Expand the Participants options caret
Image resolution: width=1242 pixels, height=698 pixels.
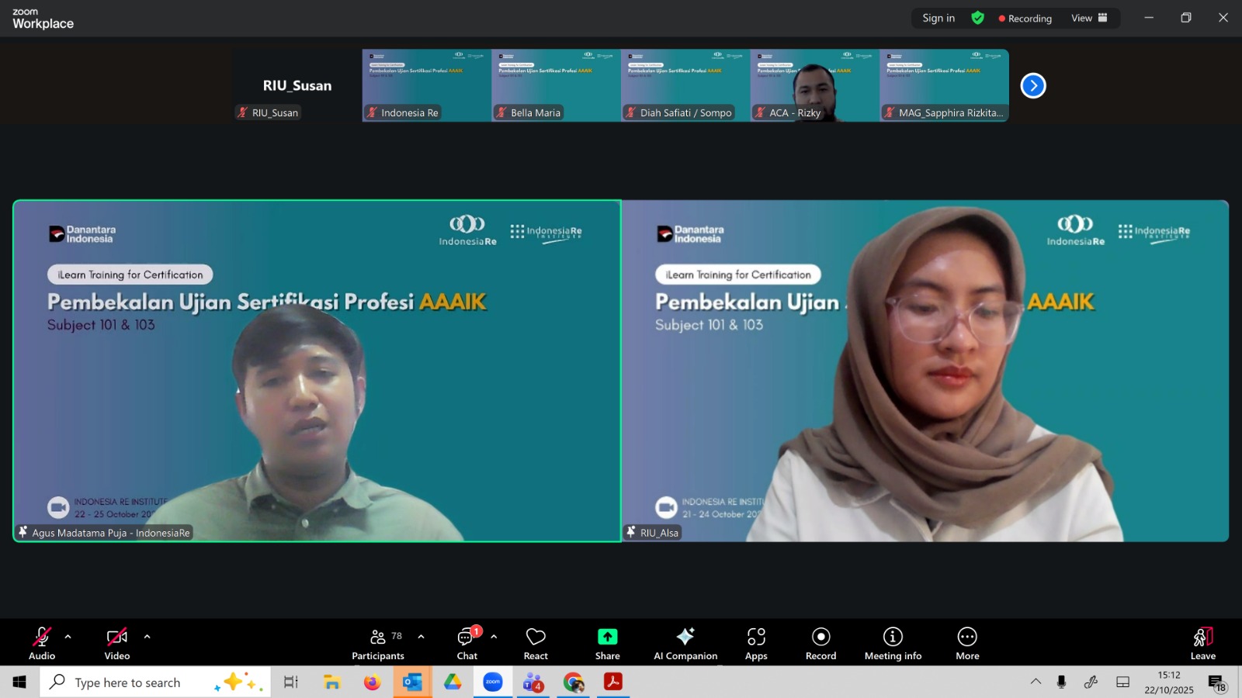(x=421, y=637)
